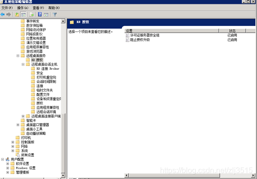Viewport: 257px width, 179px height.
Task: Select the 游戏浏览器 tree item
Action: (34, 51)
